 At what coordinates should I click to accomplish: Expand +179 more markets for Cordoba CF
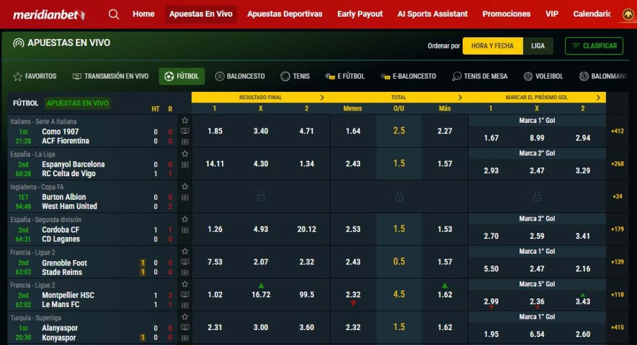pos(617,229)
